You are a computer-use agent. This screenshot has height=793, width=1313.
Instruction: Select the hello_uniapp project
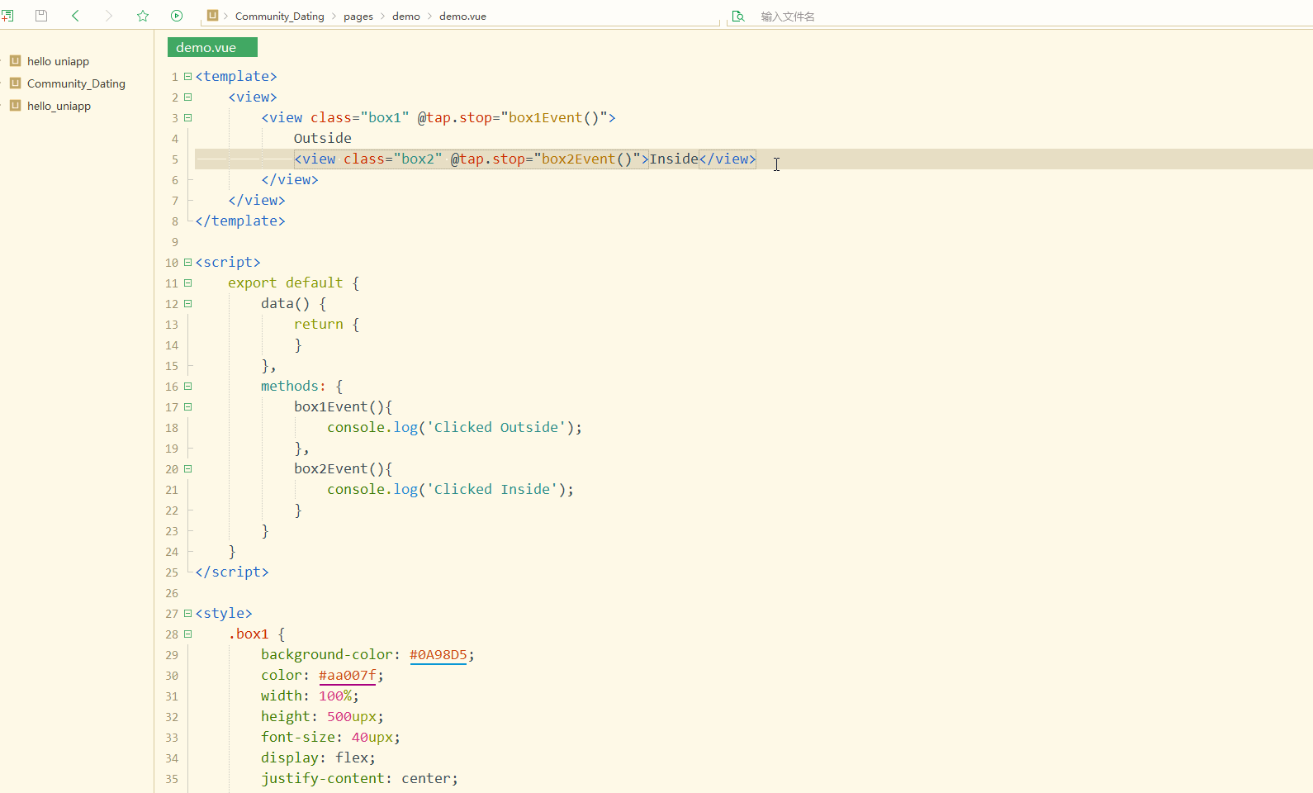click(59, 106)
